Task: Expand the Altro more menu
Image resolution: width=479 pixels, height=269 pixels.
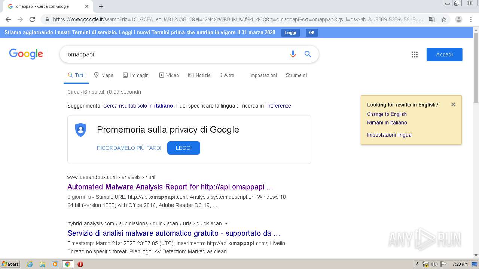Action: click(x=227, y=75)
